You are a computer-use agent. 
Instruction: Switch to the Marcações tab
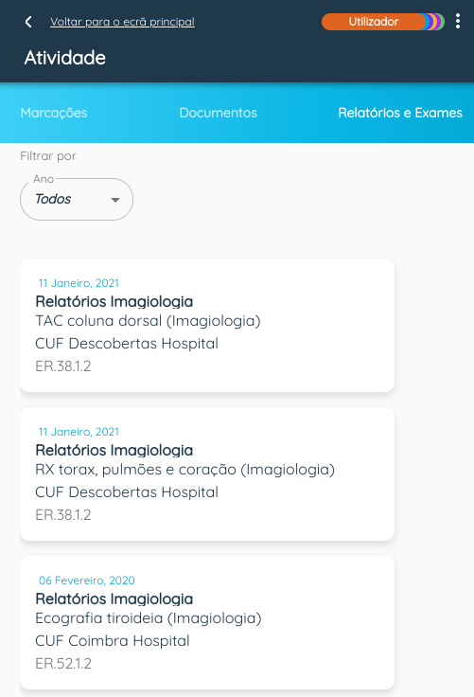[54, 113]
